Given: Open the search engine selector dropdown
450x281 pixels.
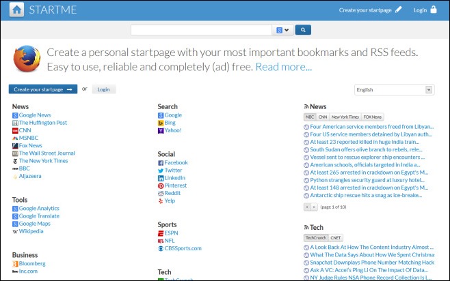Looking at the screenshot, I should (x=282, y=30).
